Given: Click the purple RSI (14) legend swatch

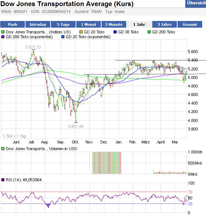Looking at the screenshot, I should [x=3, y=180].
